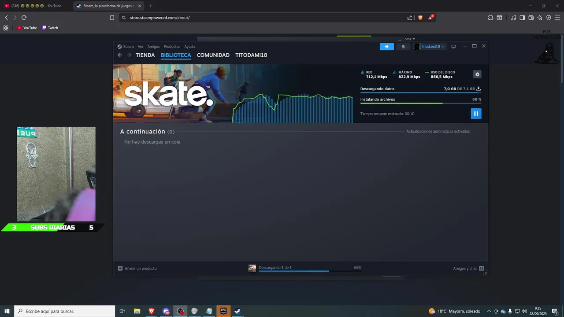
Task: Go back in the browser
Action: [6, 18]
